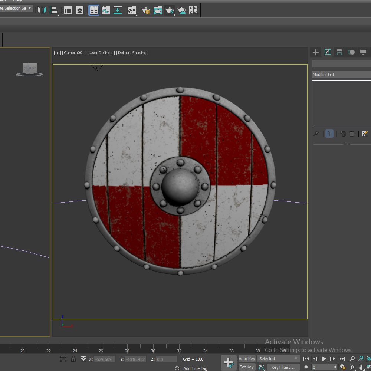Image resolution: width=371 pixels, height=371 pixels.
Task: Open the Align tool flyout
Action: point(54,10)
